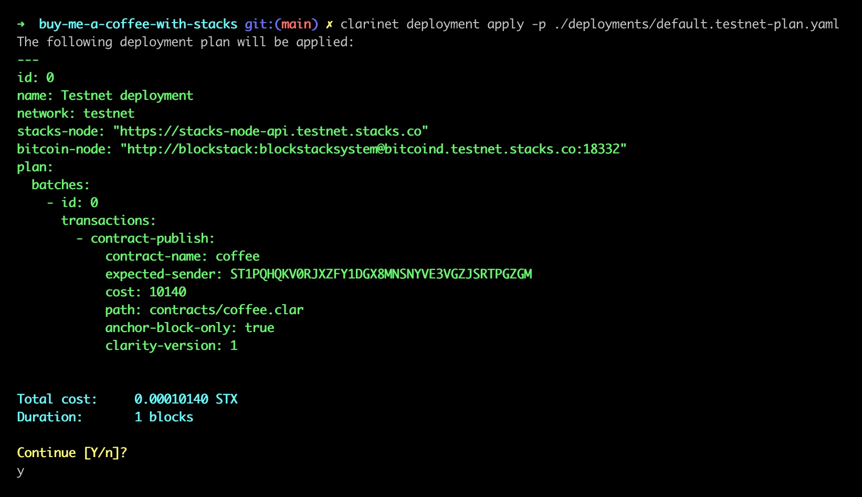Click the green prompt arrow symbol
The width and height of the screenshot is (862, 497).
[21, 24]
